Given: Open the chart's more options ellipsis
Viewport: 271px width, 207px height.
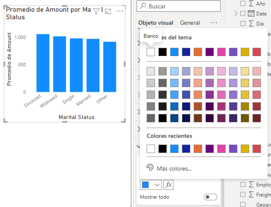Looking at the screenshot, I should click(120, 11).
